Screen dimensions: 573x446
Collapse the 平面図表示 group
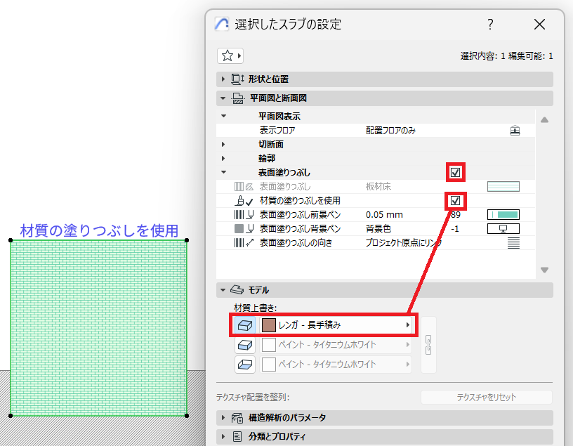click(223, 117)
